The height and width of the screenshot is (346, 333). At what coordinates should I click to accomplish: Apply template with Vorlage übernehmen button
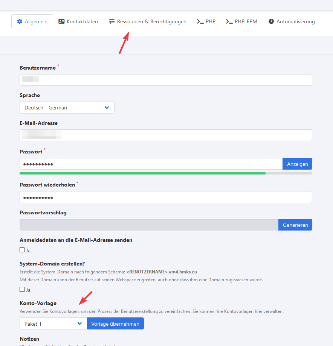click(x=115, y=323)
